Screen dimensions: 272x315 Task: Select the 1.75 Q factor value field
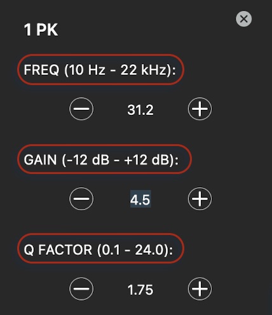[x=140, y=290]
